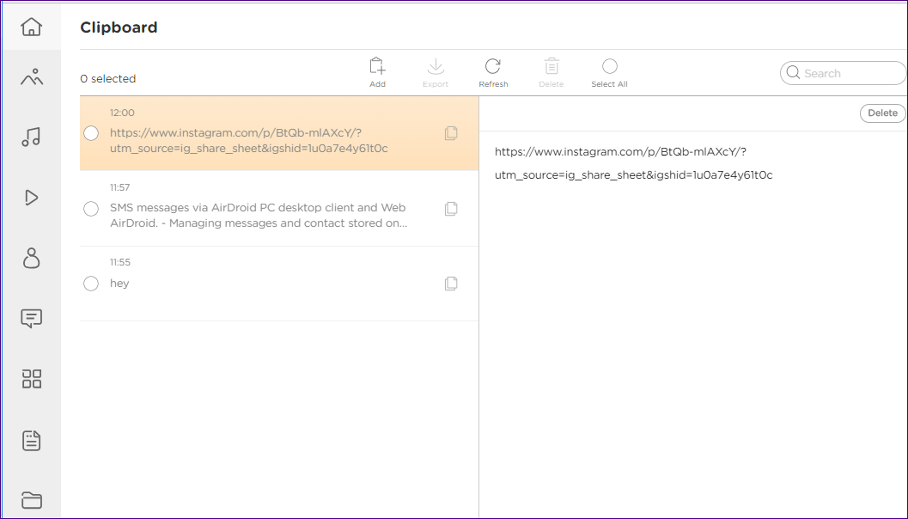The width and height of the screenshot is (908, 519).
Task: Open the Apps grid section in sidebar
Action: coord(31,379)
